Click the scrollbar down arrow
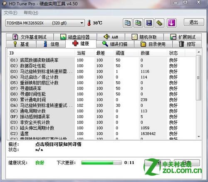The width and height of the screenshot is (208, 182). point(199,137)
